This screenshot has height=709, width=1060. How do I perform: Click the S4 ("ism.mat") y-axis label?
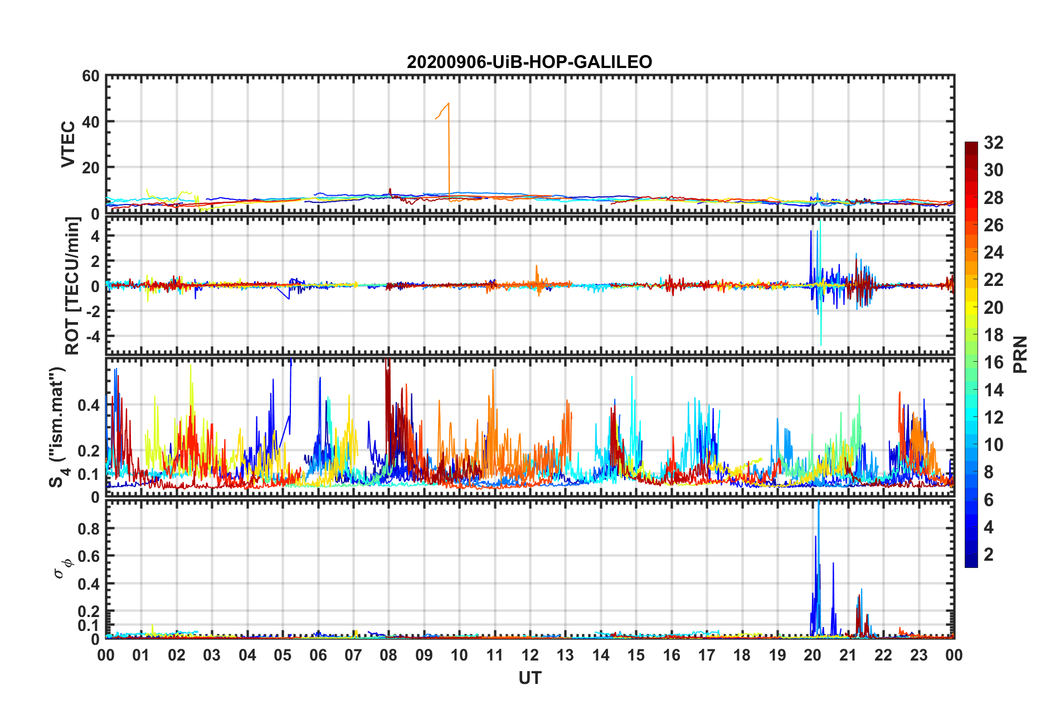tap(59, 427)
